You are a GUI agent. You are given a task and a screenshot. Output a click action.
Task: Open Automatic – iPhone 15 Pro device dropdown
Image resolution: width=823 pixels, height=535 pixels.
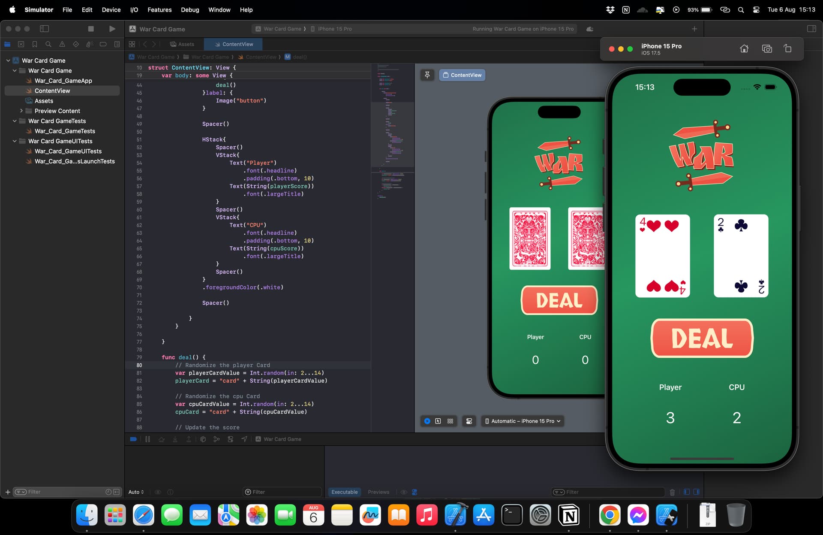(523, 421)
